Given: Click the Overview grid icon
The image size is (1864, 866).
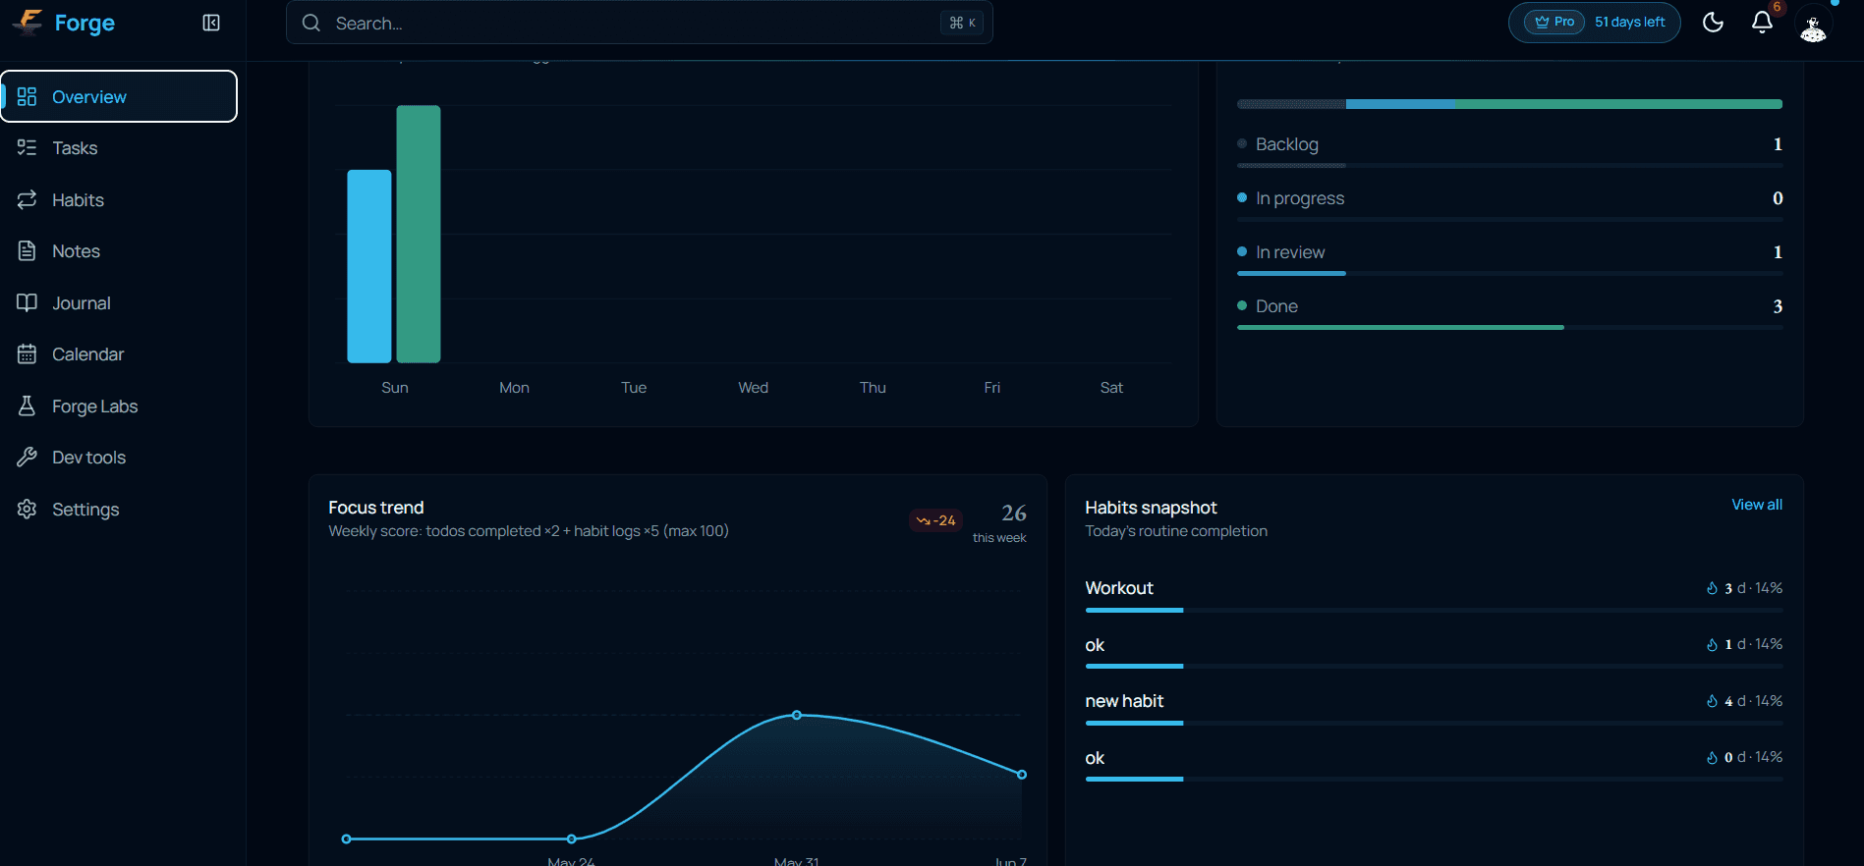Looking at the screenshot, I should tap(28, 96).
